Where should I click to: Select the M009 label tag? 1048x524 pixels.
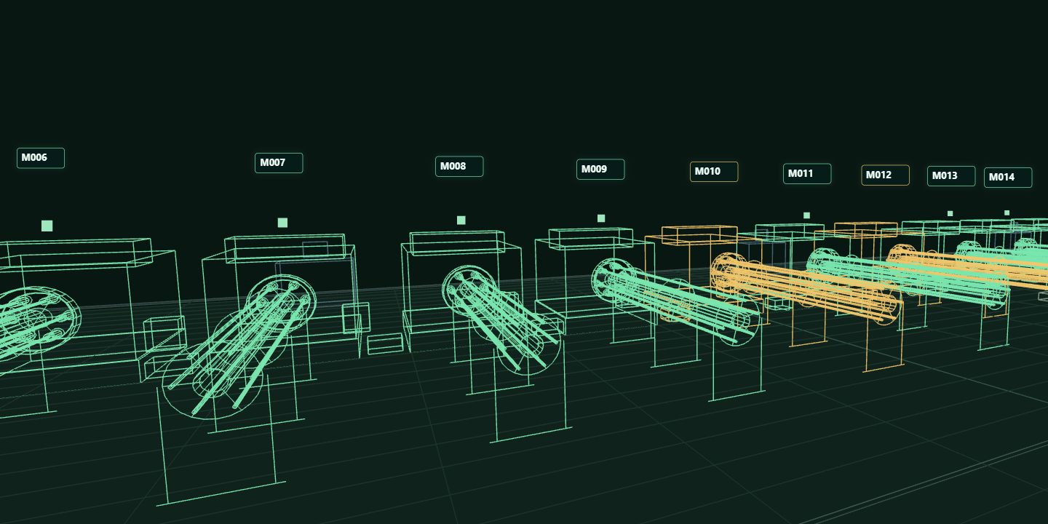tap(600, 170)
